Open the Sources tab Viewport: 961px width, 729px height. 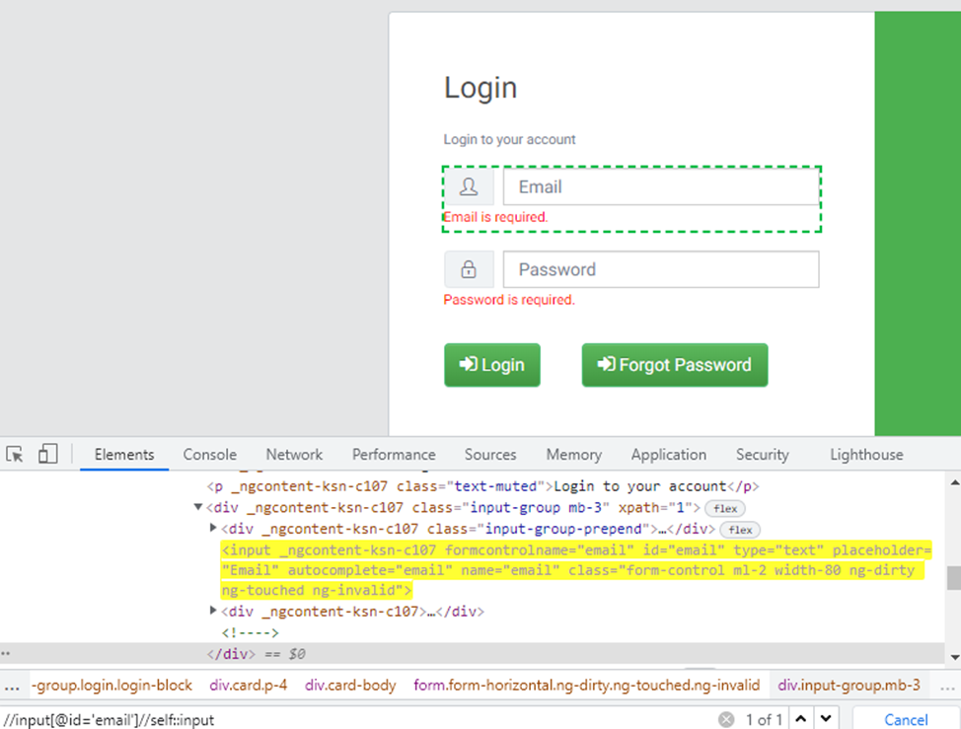[490, 455]
